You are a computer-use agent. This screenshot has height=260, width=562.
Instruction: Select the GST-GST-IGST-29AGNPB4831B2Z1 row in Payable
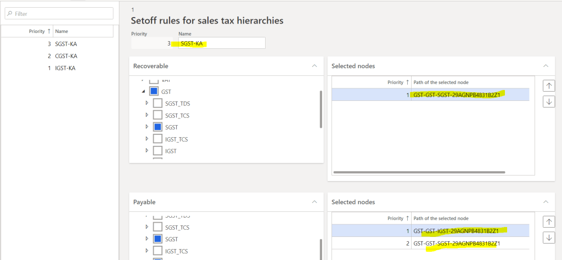point(459,230)
